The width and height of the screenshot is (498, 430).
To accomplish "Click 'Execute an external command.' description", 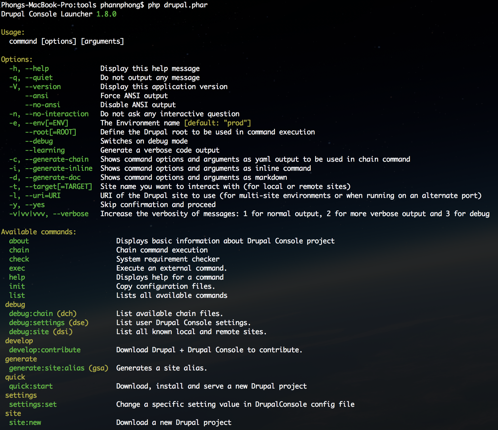I will [x=172, y=268].
